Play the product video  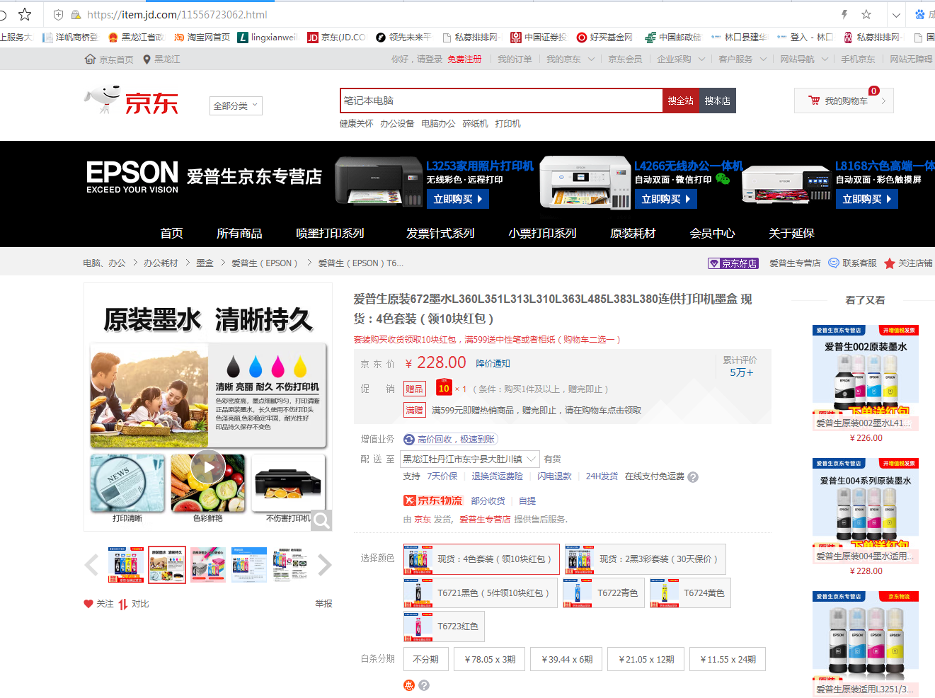[x=208, y=467]
